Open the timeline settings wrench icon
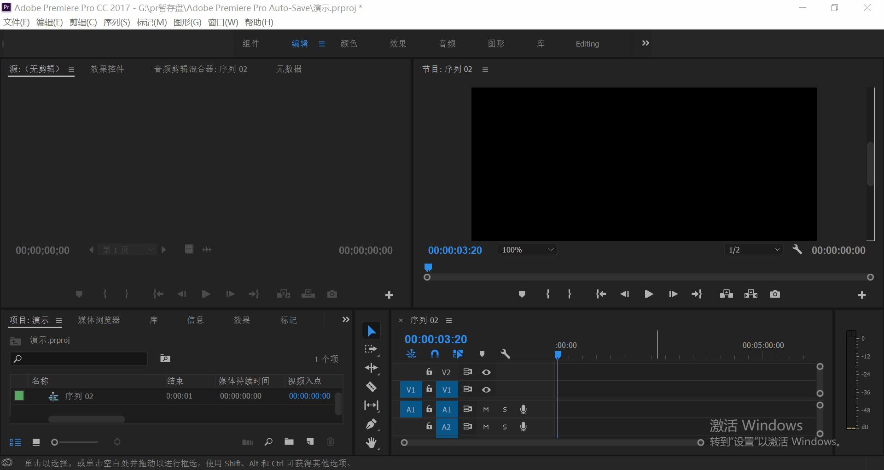 click(x=506, y=354)
